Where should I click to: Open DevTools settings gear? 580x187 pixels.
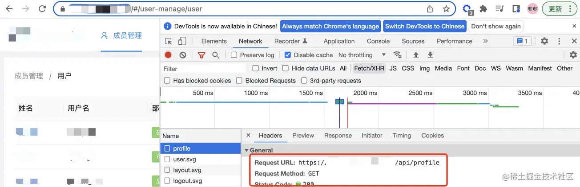(x=544, y=41)
